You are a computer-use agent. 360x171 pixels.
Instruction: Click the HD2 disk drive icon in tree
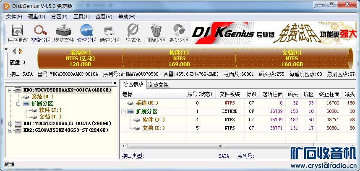click(x=18, y=130)
